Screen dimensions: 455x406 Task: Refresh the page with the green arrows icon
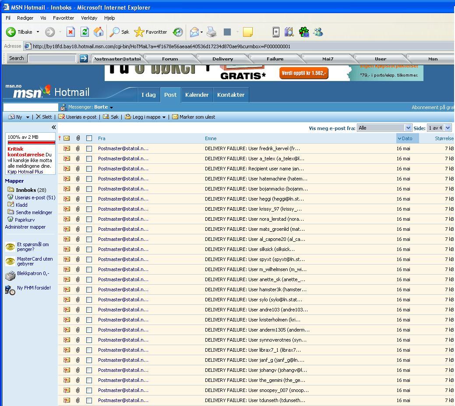tap(85, 32)
